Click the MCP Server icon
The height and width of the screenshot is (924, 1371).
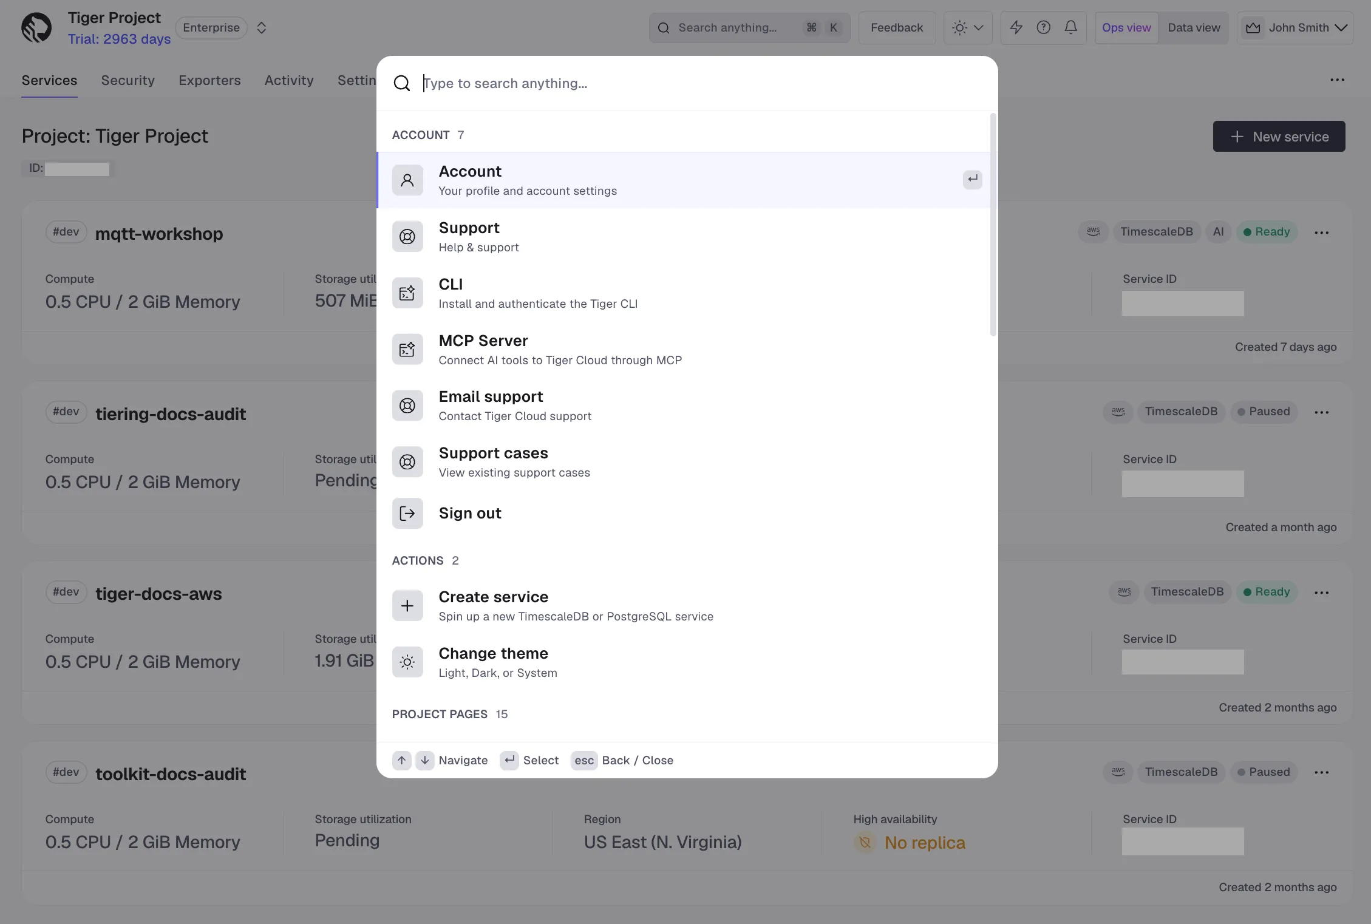(x=407, y=350)
